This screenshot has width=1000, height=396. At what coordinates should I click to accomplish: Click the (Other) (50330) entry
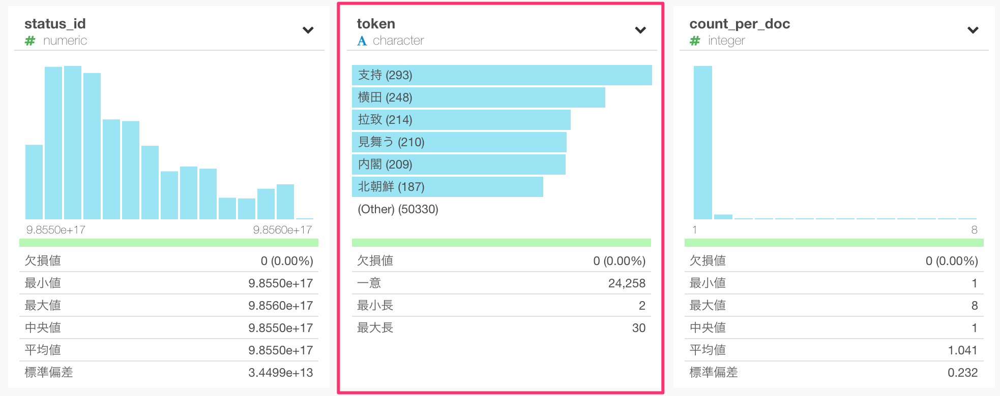click(398, 209)
